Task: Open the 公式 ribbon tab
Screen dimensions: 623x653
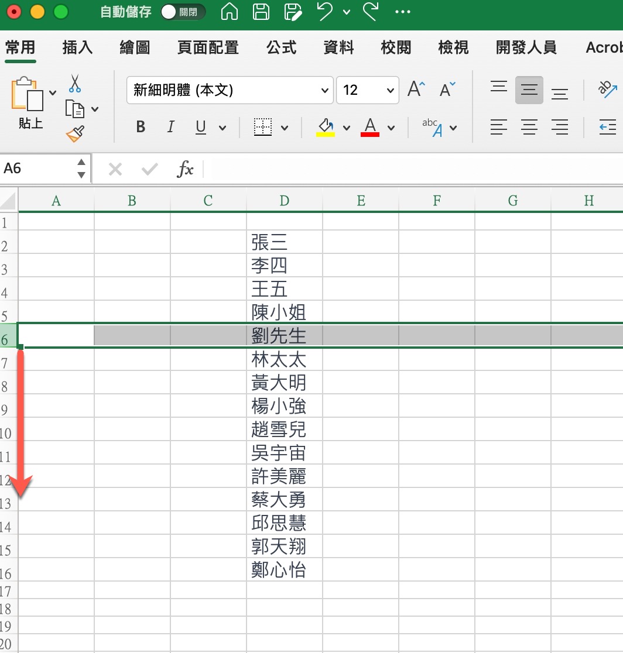Action: pos(281,47)
